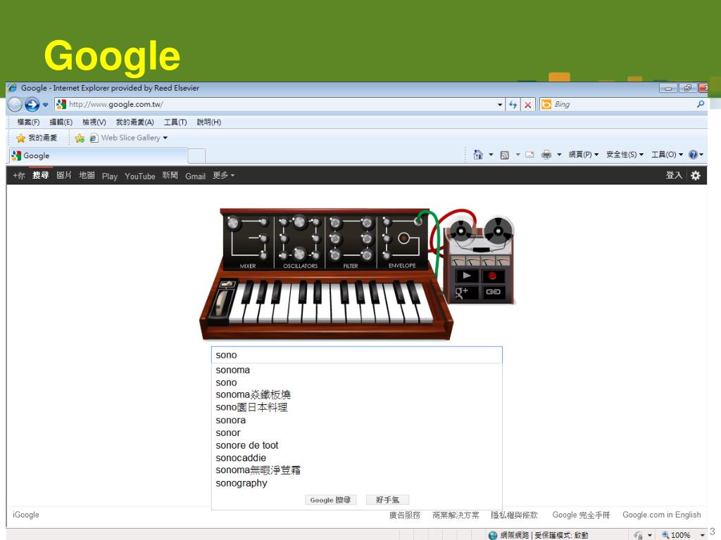This screenshot has height=540, width=721.
Task: Select YouTube in the Google navigation bar
Action: pos(139,176)
